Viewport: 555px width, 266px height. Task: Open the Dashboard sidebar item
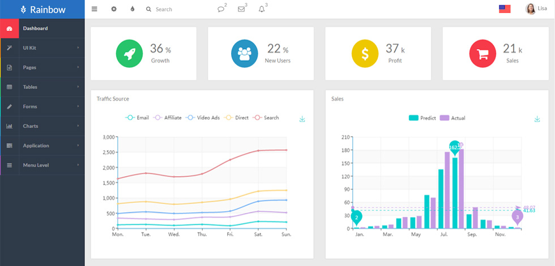(42, 28)
